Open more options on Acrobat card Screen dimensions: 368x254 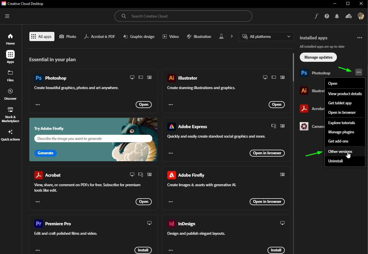tap(38, 202)
